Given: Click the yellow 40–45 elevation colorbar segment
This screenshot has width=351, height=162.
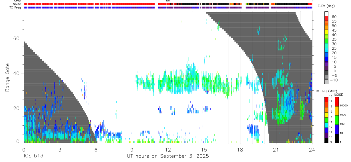Looking at the screenshot, I should [x=326, y=32].
